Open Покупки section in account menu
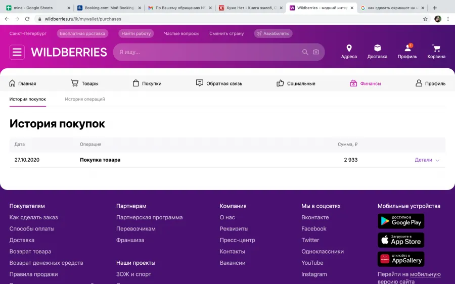Image resolution: width=455 pixels, height=284 pixels. (x=147, y=83)
